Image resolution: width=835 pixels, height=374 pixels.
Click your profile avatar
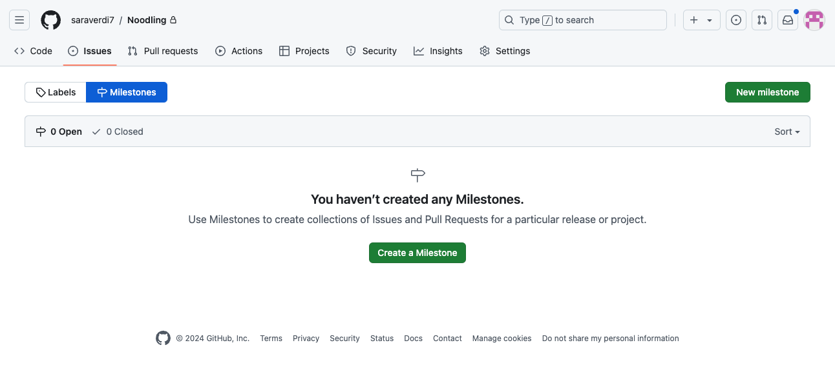[814, 19]
